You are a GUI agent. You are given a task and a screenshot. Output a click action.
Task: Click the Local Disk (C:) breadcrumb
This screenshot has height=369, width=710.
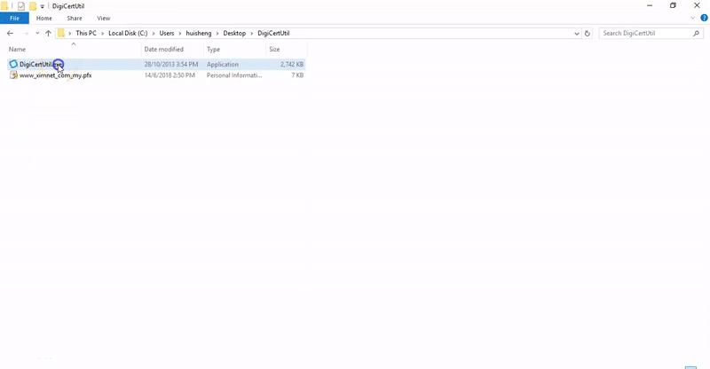tap(128, 33)
